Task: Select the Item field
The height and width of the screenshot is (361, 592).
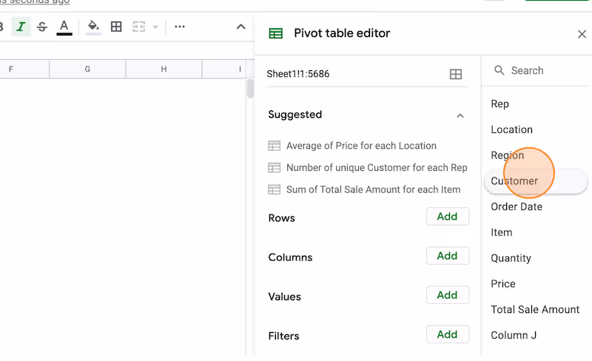Action: pos(502,232)
